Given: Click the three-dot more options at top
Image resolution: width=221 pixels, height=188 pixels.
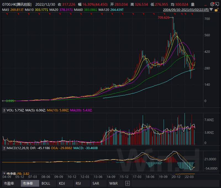Looking at the screenshot, I should (x=206, y=5).
